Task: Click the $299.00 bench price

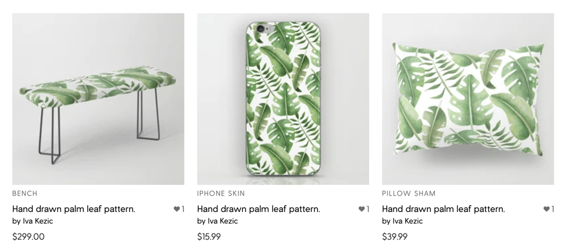Action: click(x=28, y=236)
